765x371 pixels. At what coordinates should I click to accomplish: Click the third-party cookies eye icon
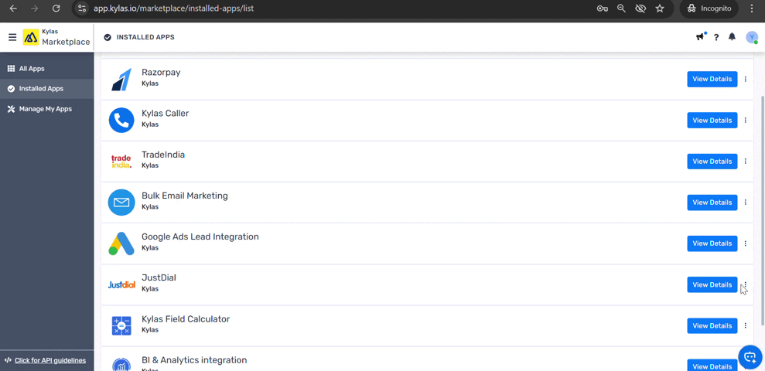pyautogui.click(x=640, y=9)
